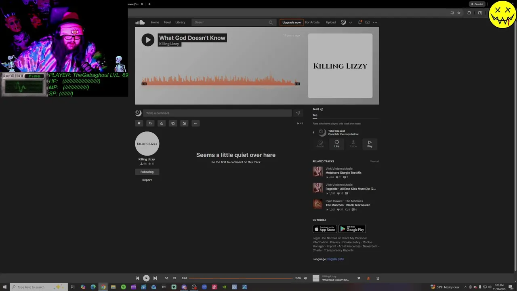The width and height of the screenshot is (517, 291).
Task: Open Ragdolls - All Emo Kids Must Die track
Action: [x=351, y=189]
